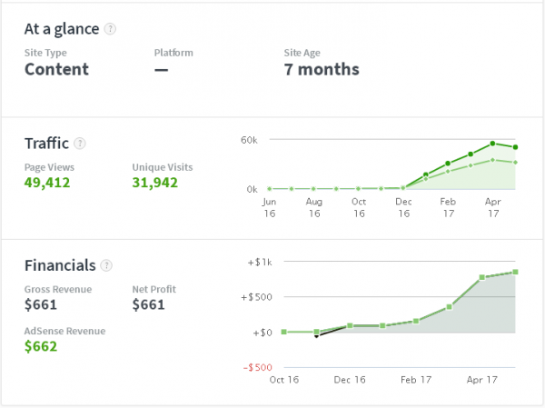Viewport: 545px width, 408px height.
Task: Click the +$1k axis label in financials chart
Action: [x=259, y=262]
